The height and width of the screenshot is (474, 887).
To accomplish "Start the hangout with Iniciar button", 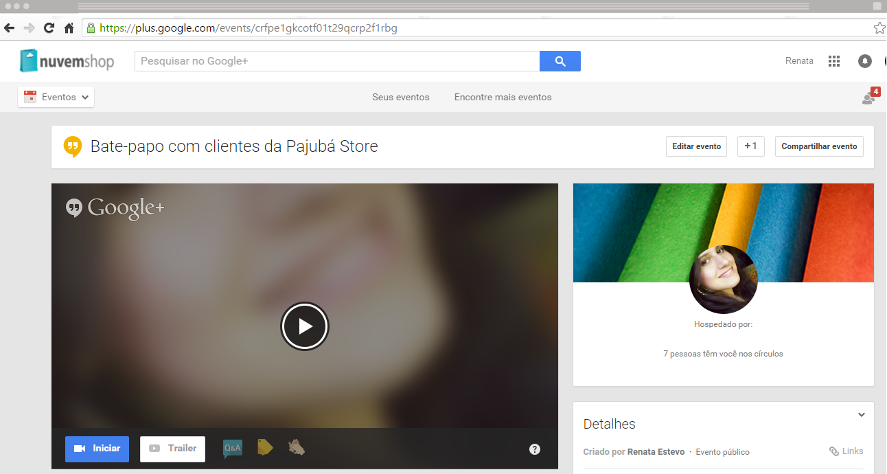I will click(x=97, y=449).
